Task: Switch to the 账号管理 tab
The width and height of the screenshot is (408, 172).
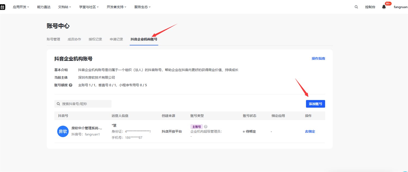Action: pyautogui.click(x=53, y=39)
